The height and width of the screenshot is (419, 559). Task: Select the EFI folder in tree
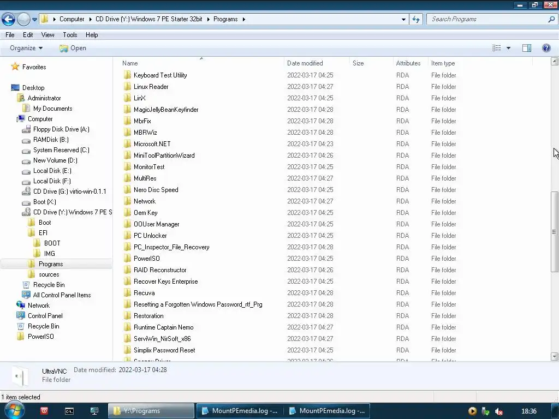[x=43, y=232]
